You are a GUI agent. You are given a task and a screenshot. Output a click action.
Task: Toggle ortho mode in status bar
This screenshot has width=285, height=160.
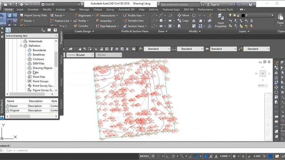pyautogui.click(x=167, y=156)
